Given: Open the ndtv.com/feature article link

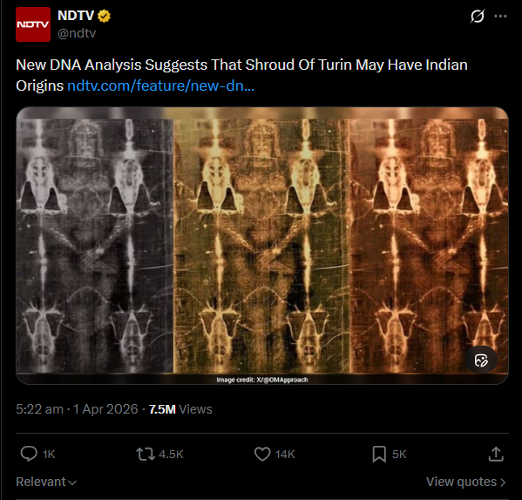Looking at the screenshot, I should 161,86.
